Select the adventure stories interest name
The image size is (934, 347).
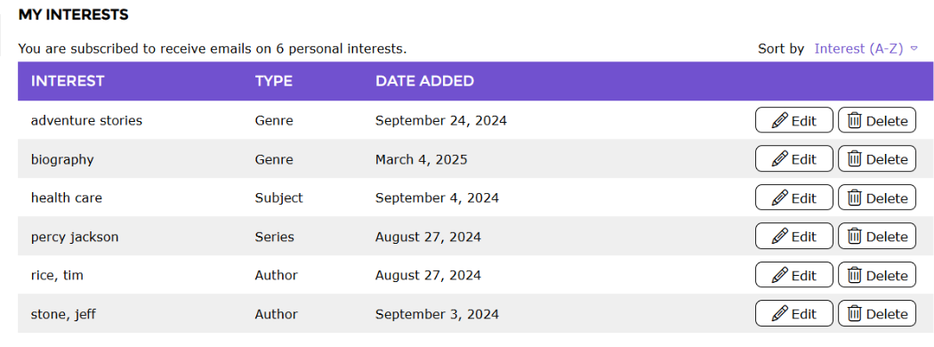pyautogui.click(x=86, y=120)
